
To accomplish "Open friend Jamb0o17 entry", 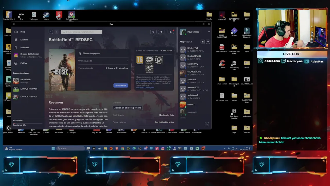I will coord(195,112).
